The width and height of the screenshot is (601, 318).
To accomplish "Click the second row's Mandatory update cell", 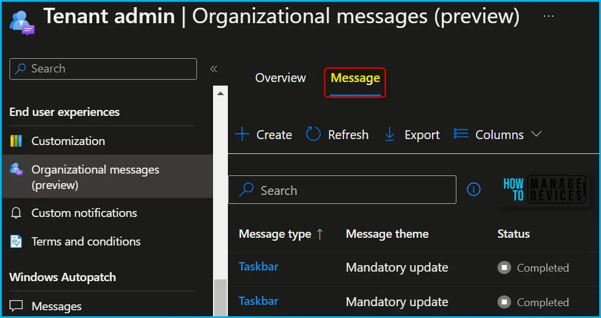I will tap(397, 303).
